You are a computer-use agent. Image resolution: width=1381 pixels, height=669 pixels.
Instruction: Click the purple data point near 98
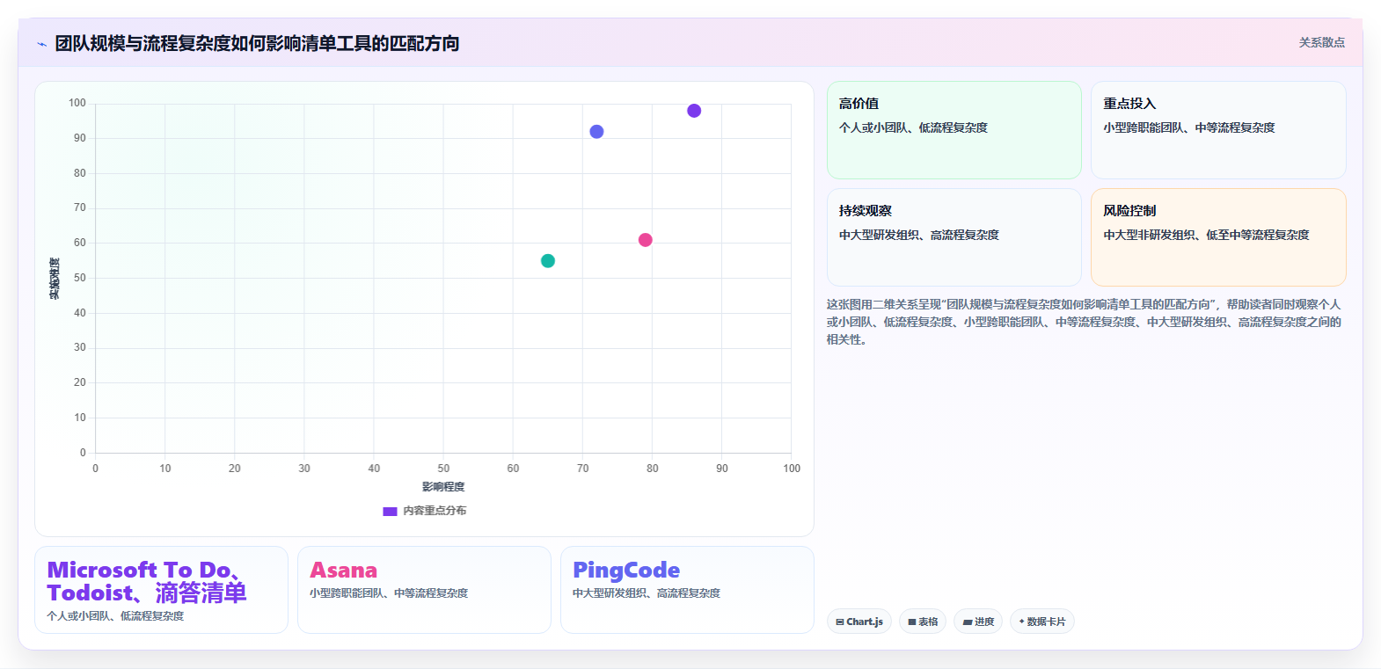coord(694,111)
